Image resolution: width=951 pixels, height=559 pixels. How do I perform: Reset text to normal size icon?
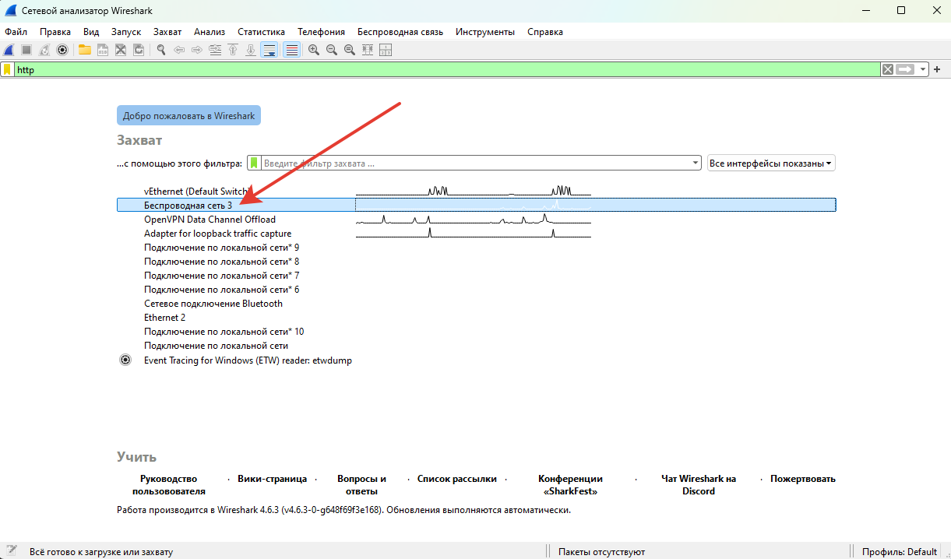click(350, 50)
